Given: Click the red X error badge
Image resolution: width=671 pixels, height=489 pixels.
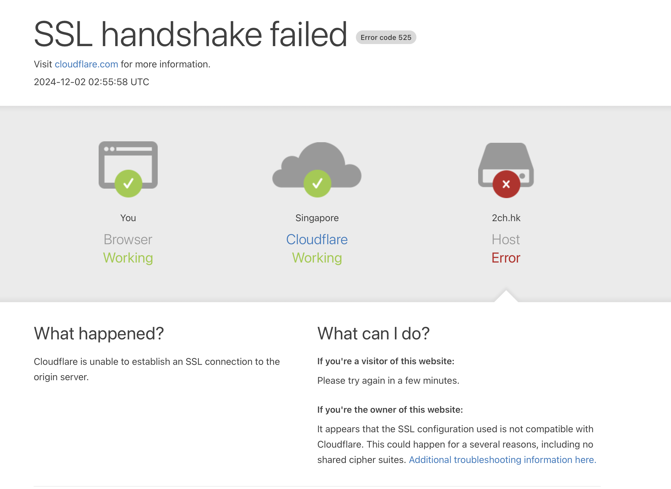Looking at the screenshot, I should click(506, 184).
